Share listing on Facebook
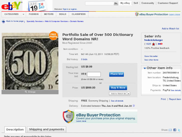 pos(175,130)
